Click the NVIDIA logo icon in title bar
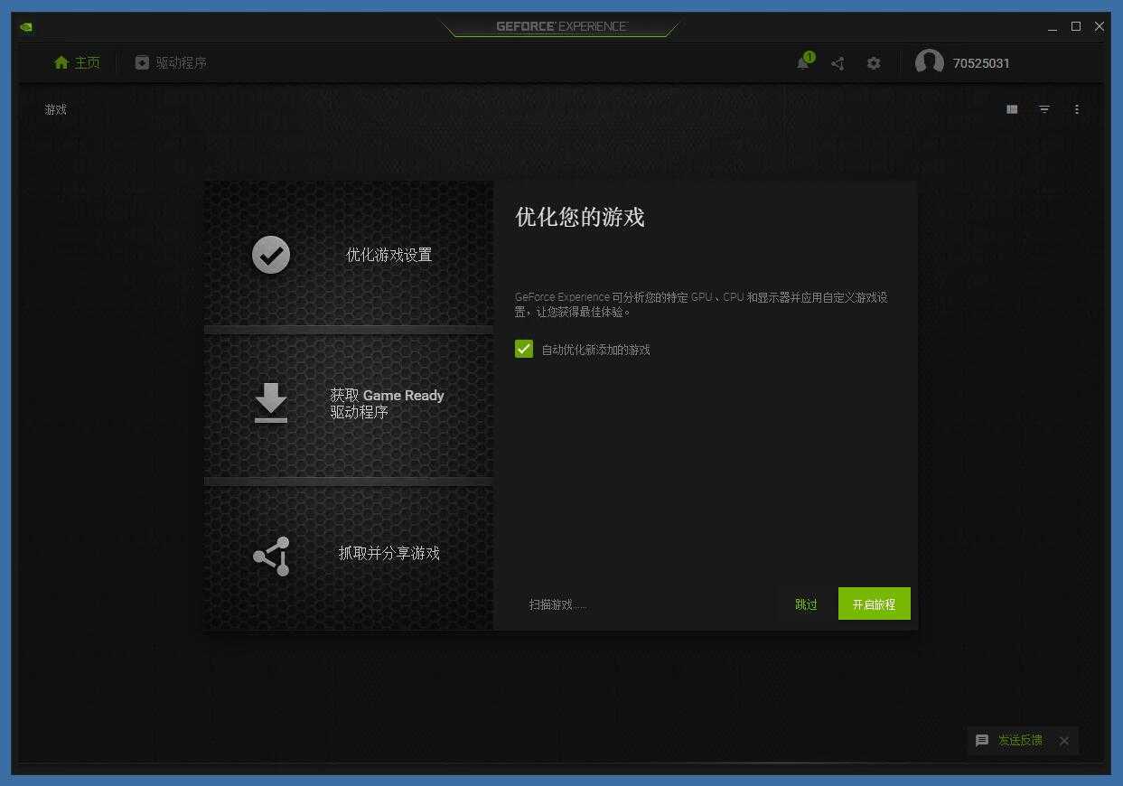1123x786 pixels. (x=26, y=26)
